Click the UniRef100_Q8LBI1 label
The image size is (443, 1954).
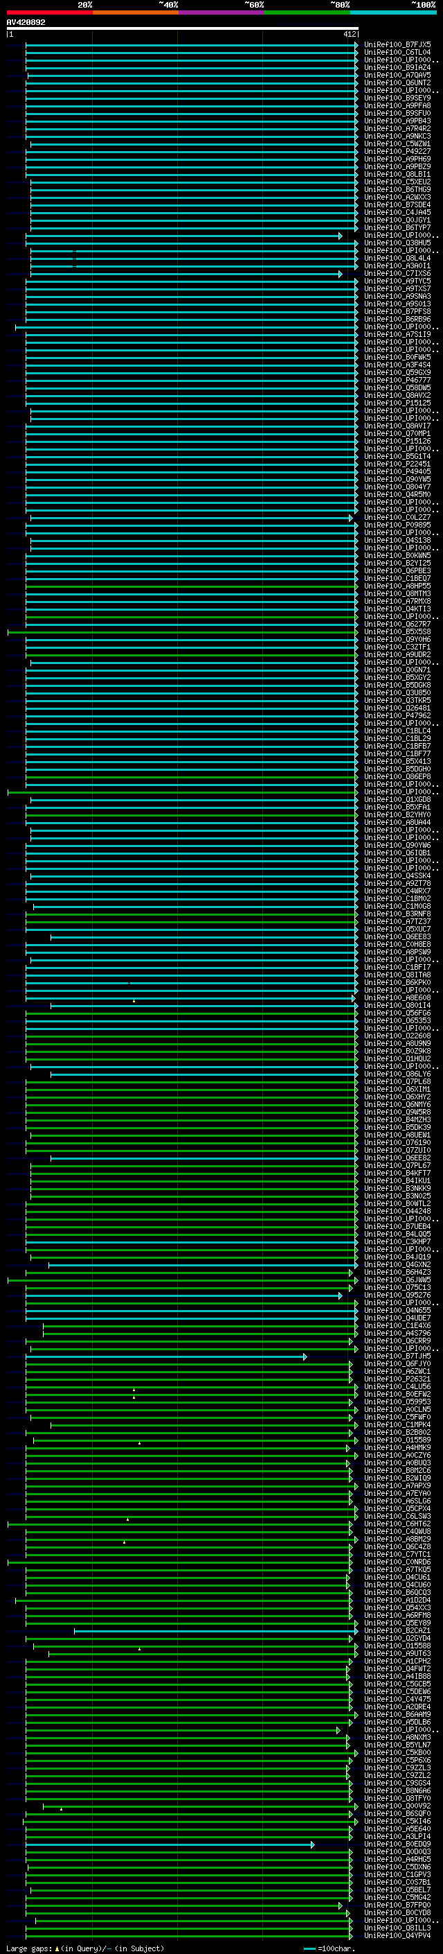pyautogui.click(x=397, y=175)
